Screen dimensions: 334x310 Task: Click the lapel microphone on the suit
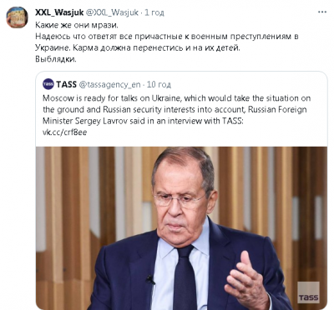150,279
